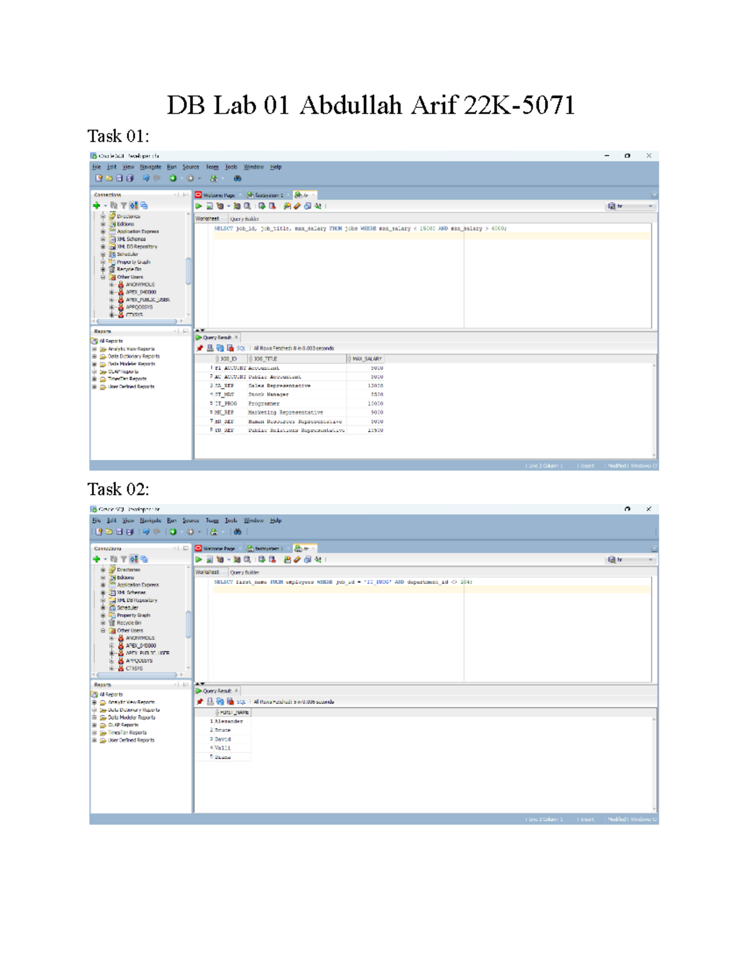Expand User Defined Reports in Task 02 Reports panel
The image size is (745, 964).
point(94,740)
